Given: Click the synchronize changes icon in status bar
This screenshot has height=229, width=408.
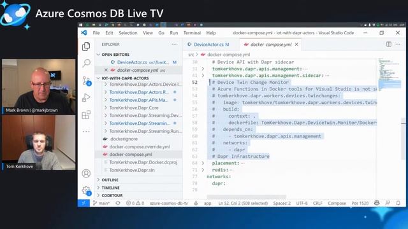Looking at the screenshot, I should (x=118, y=203).
